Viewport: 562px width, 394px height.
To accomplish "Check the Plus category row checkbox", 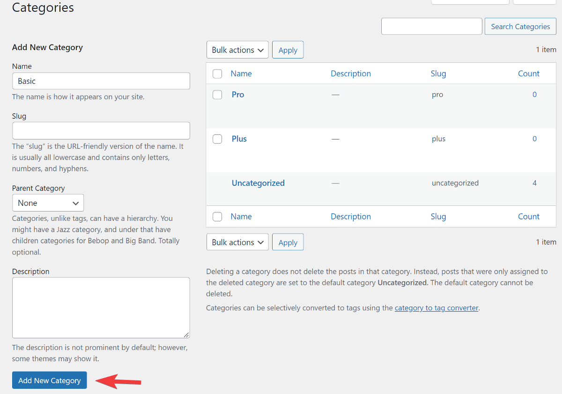I will tap(217, 139).
